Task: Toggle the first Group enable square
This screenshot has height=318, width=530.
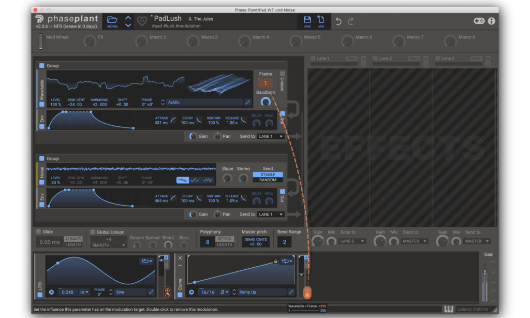Action: (x=42, y=66)
